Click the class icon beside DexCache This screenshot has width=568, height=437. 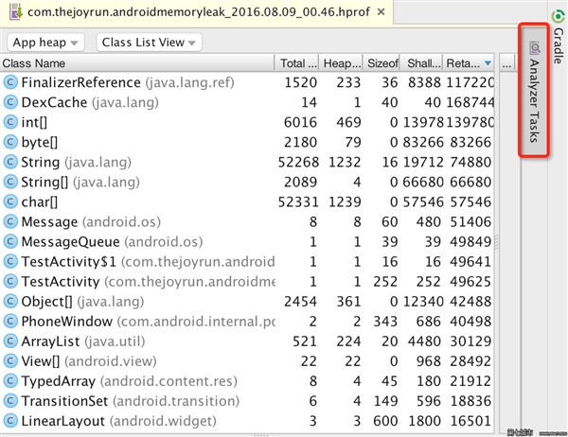click(10, 102)
